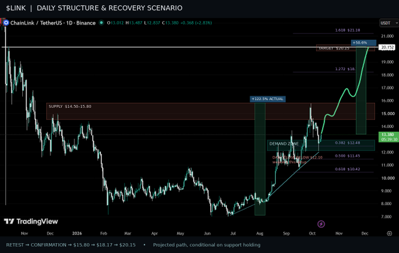The height and width of the screenshot is (253, 399).
Task: Click the 0.618 $10.42 Fib label
Action: click(x=347, y=169)
